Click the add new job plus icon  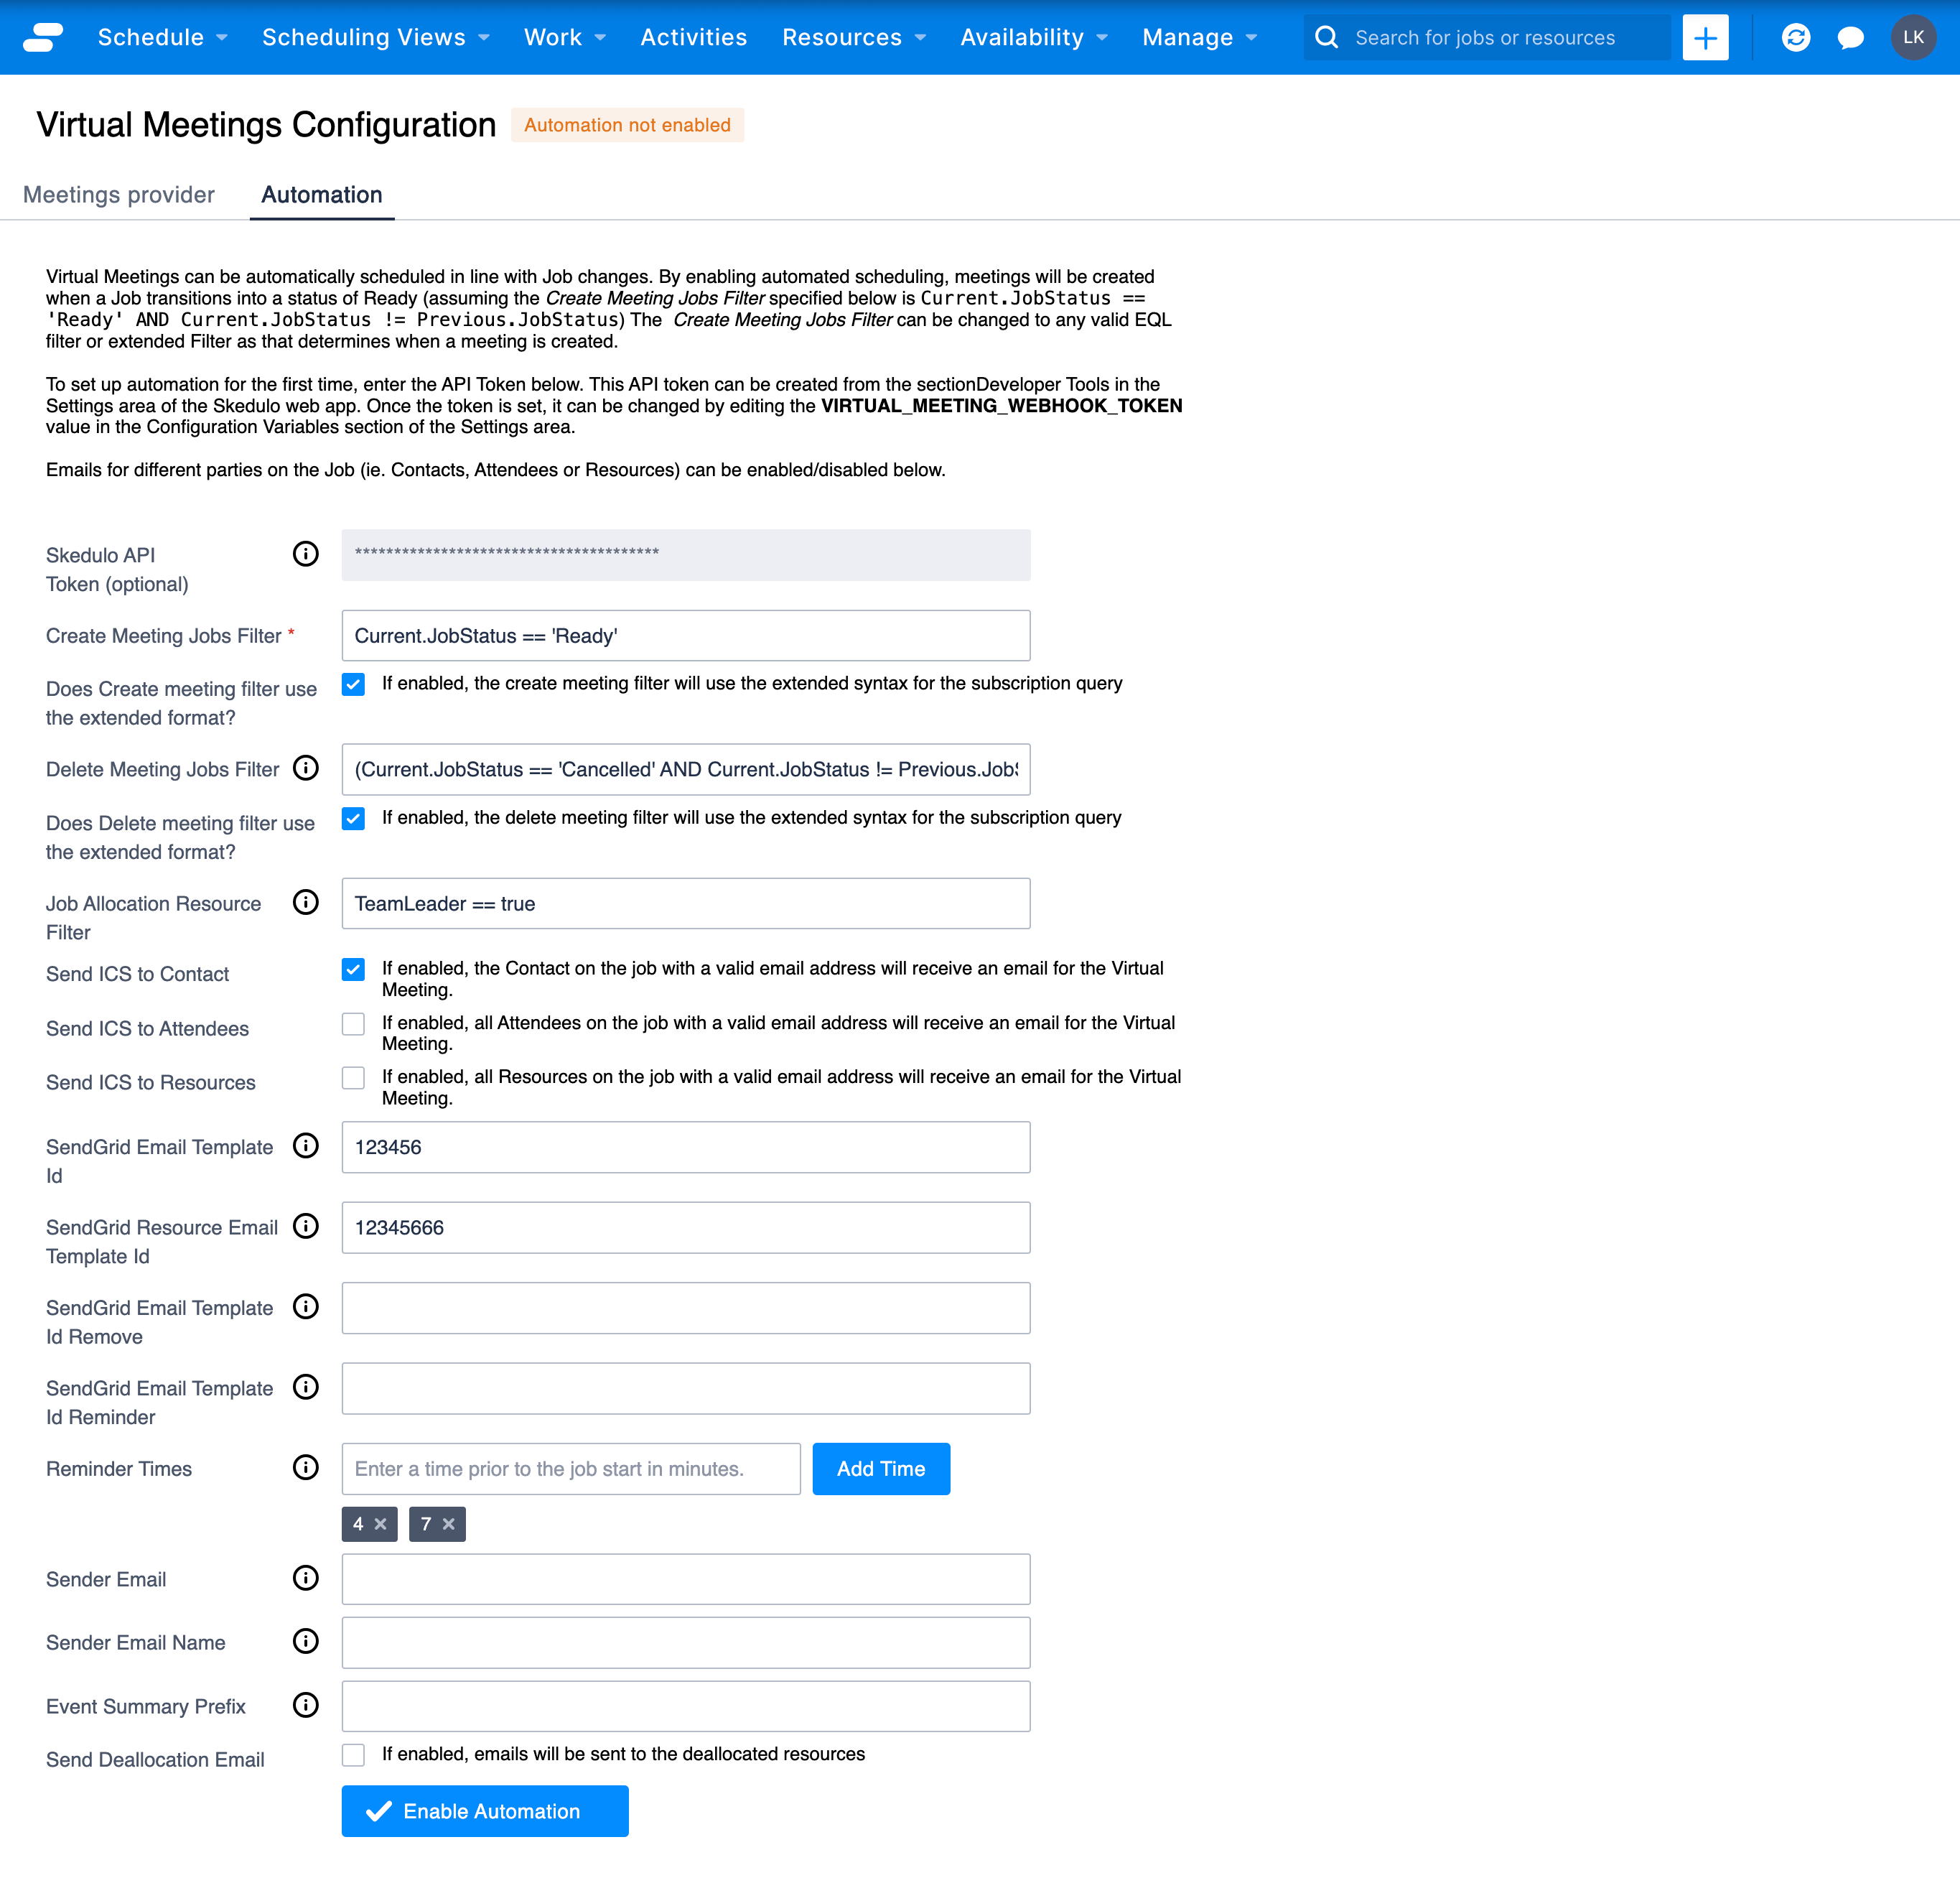[1708, 37]
